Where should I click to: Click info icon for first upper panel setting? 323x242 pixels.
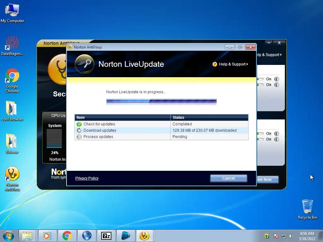pyautogui.click(x=276, y=79)
